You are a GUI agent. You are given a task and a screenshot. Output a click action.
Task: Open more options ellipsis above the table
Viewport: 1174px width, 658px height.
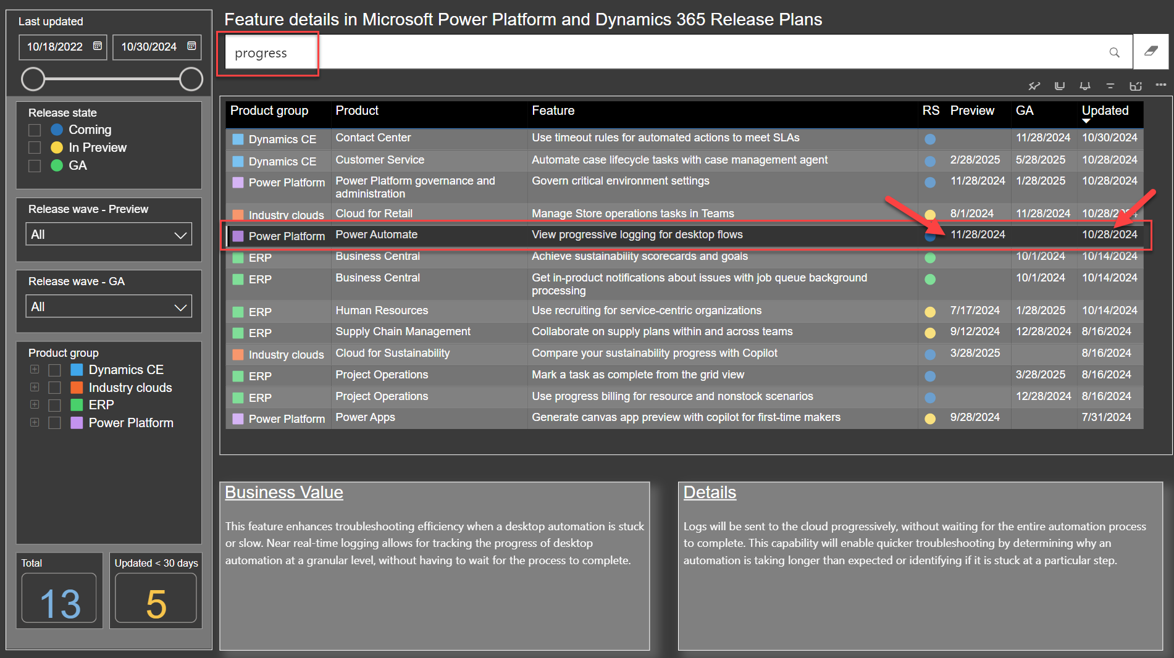coord(1161,85)
